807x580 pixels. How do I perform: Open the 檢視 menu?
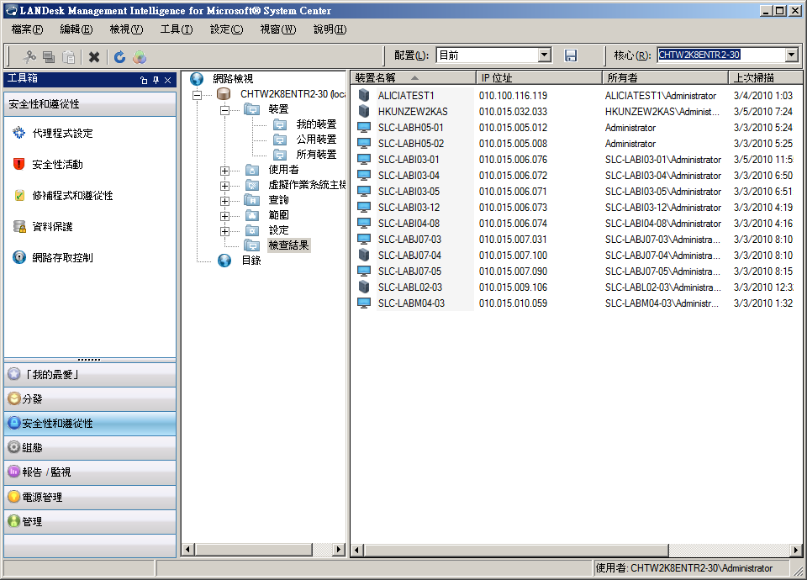pyautogui.click(x=126, y=29)
